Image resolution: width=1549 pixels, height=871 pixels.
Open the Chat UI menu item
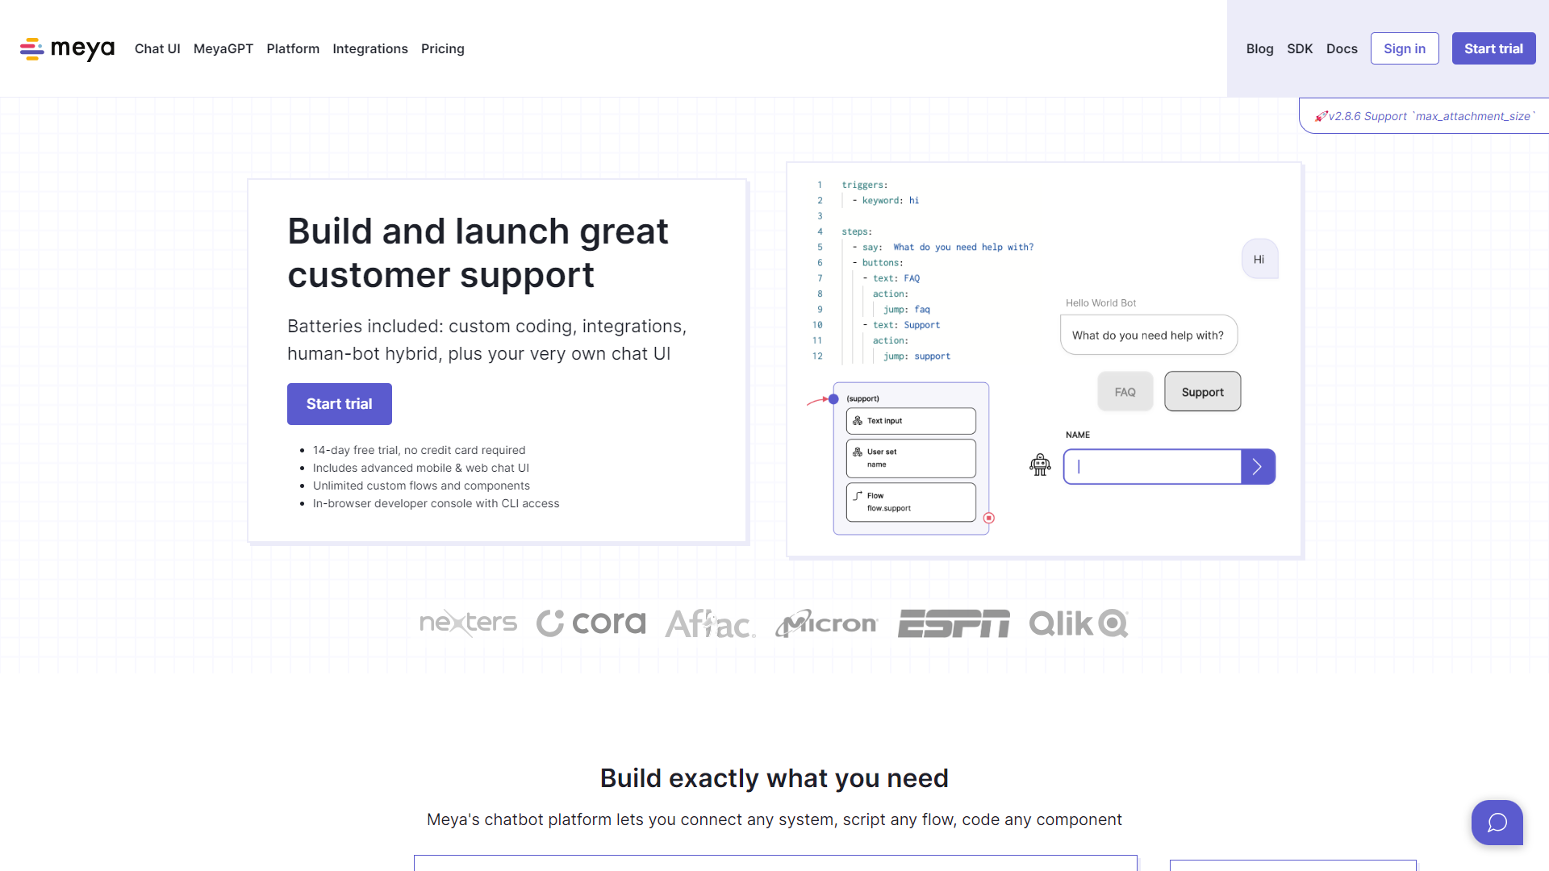click(157, 49)
